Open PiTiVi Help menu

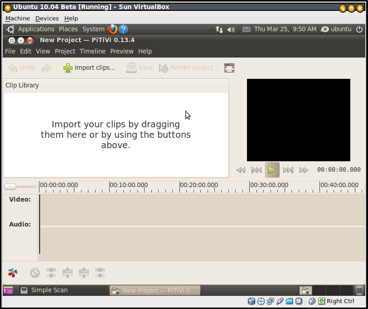pos(145,51)
